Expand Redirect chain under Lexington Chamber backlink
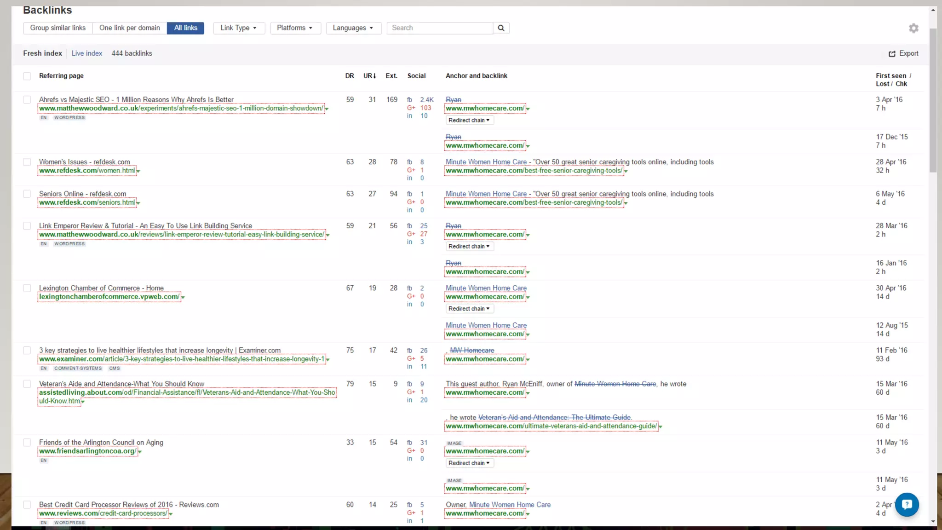Image resolution: width=942 pixels, height=530 pixels. coord(469,309)
